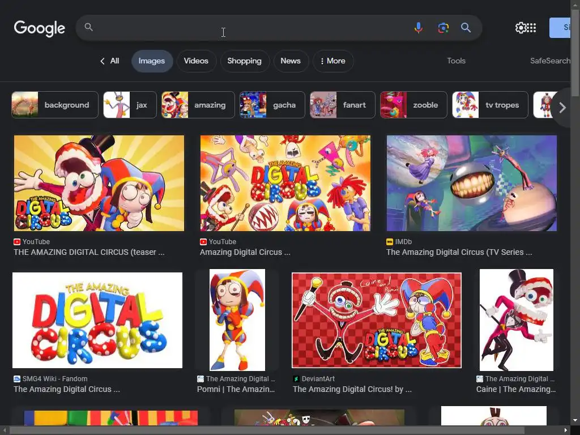
Task: Select the Images tab
Action: click(x=152, y=61)
